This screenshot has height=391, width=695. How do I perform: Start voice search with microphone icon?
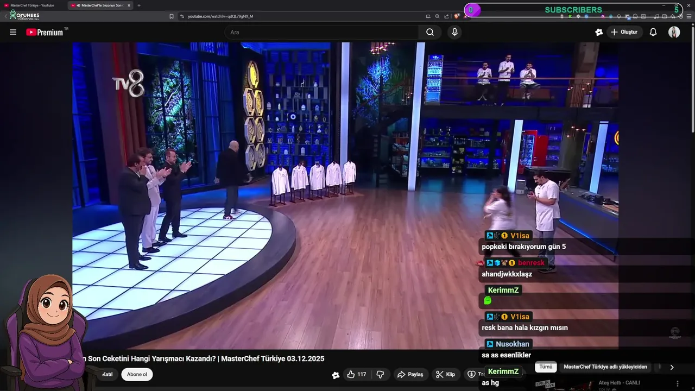click(454, 32)
